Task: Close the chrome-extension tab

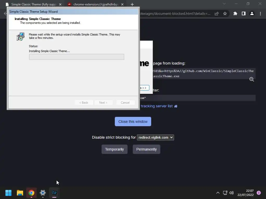Action: coord(122,4)
